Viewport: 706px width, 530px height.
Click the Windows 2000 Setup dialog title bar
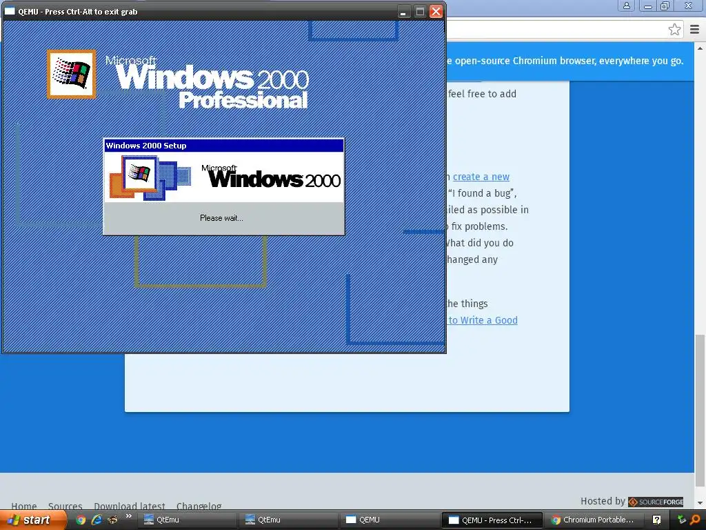[x=224, y=146]
